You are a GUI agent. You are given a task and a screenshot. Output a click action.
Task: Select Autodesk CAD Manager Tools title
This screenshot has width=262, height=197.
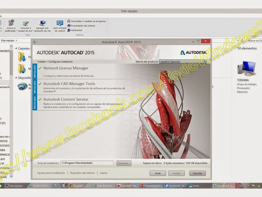pos(69,84)
